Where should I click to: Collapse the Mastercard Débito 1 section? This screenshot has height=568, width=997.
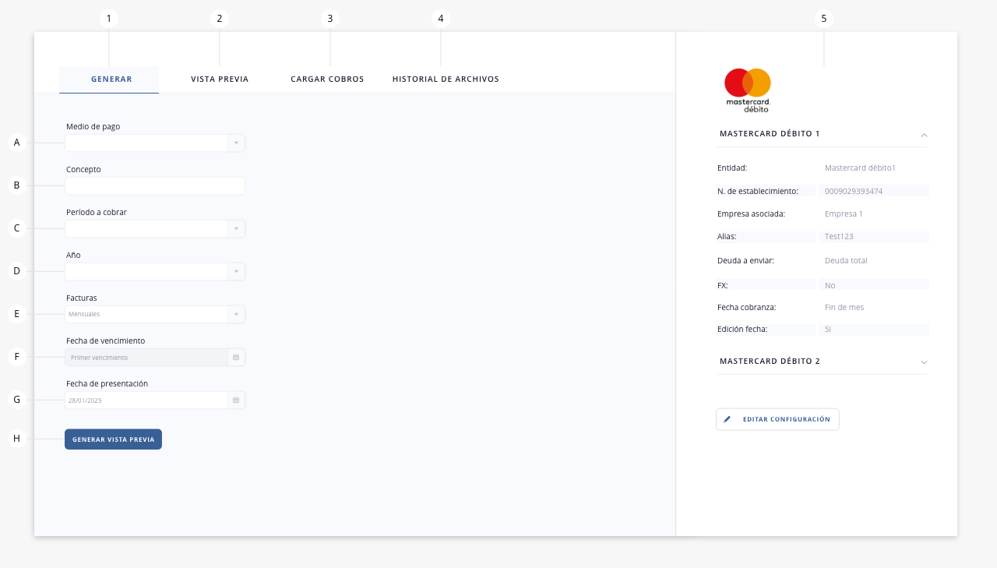coord(924,135)
